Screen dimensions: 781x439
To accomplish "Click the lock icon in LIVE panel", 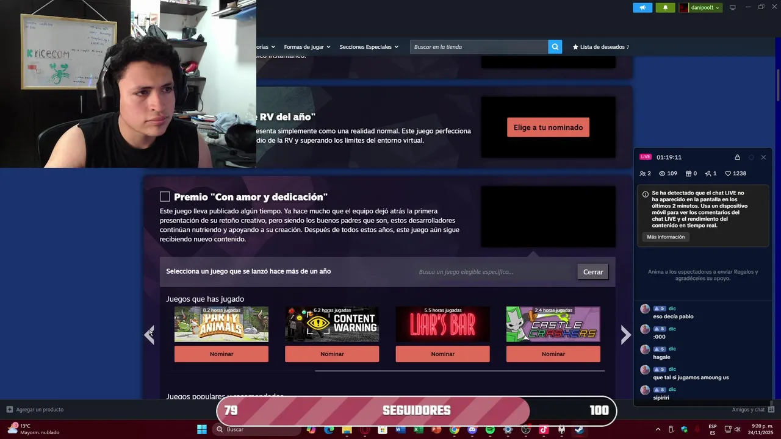I will tap(737, 157).
